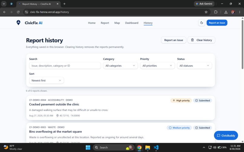244x152 pixels.
Task: Click the 11:31 AM clock in taskbar
Action: pos(235,147)
